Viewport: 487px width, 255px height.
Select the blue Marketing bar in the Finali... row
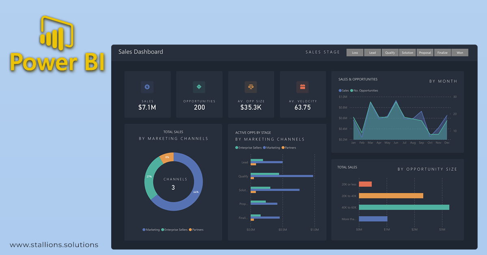pyautogui.click(x=265, y=218)
